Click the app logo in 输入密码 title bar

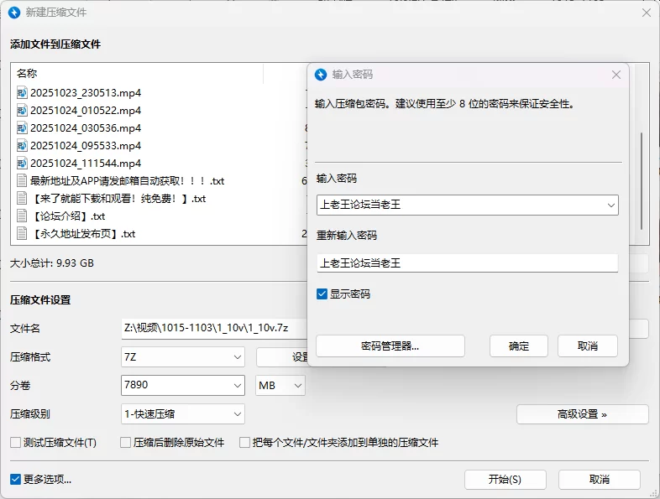click(x=321, y=75)
